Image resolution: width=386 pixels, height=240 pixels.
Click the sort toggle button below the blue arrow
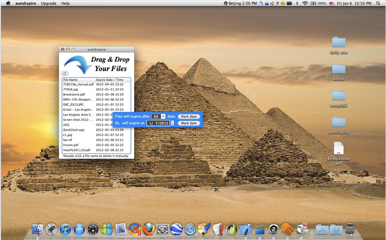64,73
